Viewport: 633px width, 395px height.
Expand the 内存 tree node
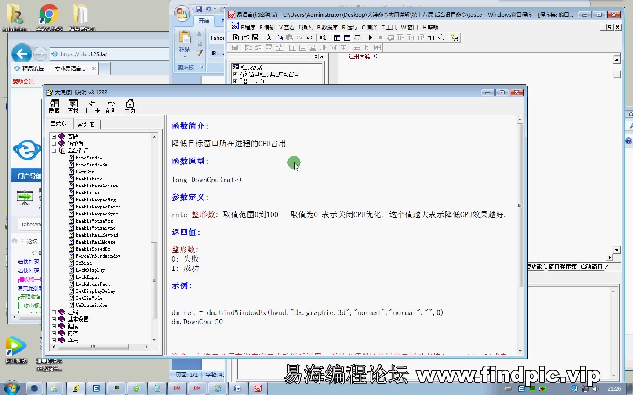(x=54, y=333)
